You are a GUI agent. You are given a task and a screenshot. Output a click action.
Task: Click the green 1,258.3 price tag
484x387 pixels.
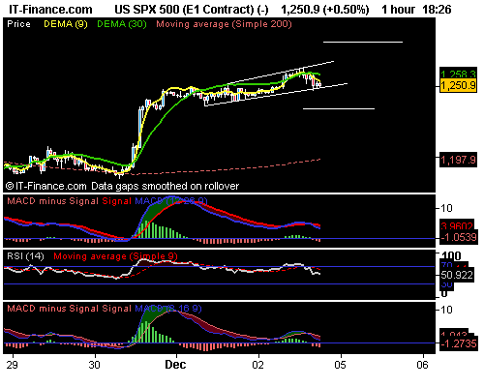tap(458, 74)
